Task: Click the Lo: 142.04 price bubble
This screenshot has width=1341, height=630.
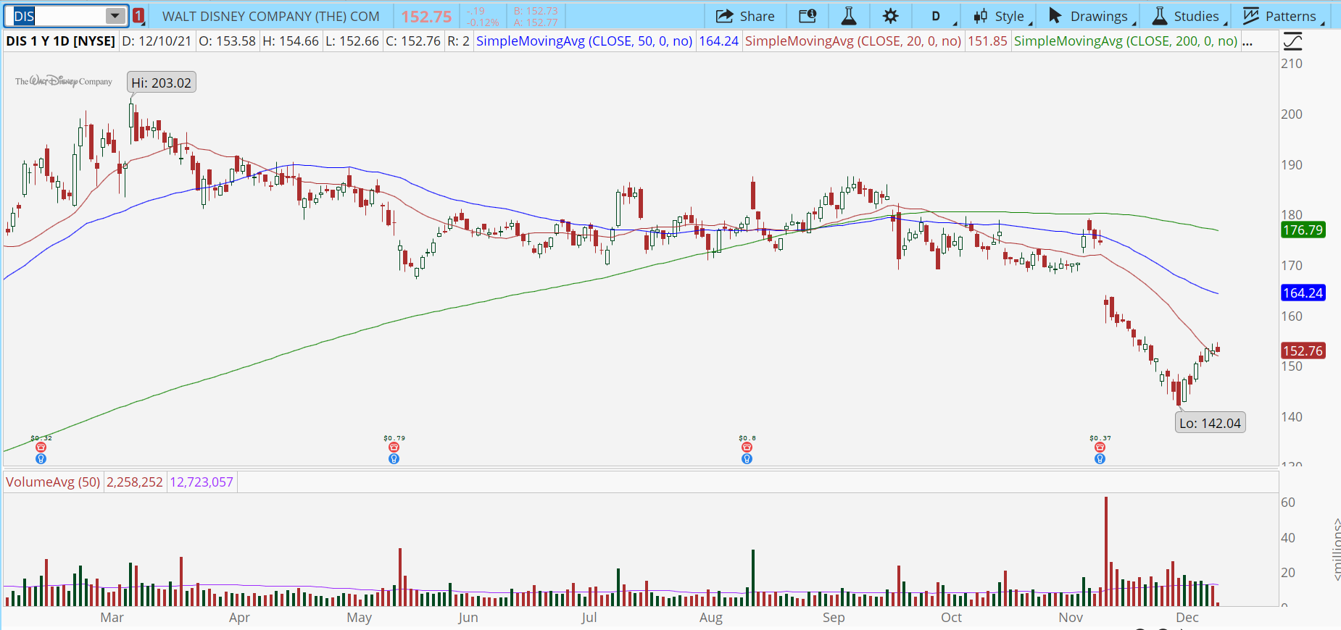Action: pos(1210,423)
